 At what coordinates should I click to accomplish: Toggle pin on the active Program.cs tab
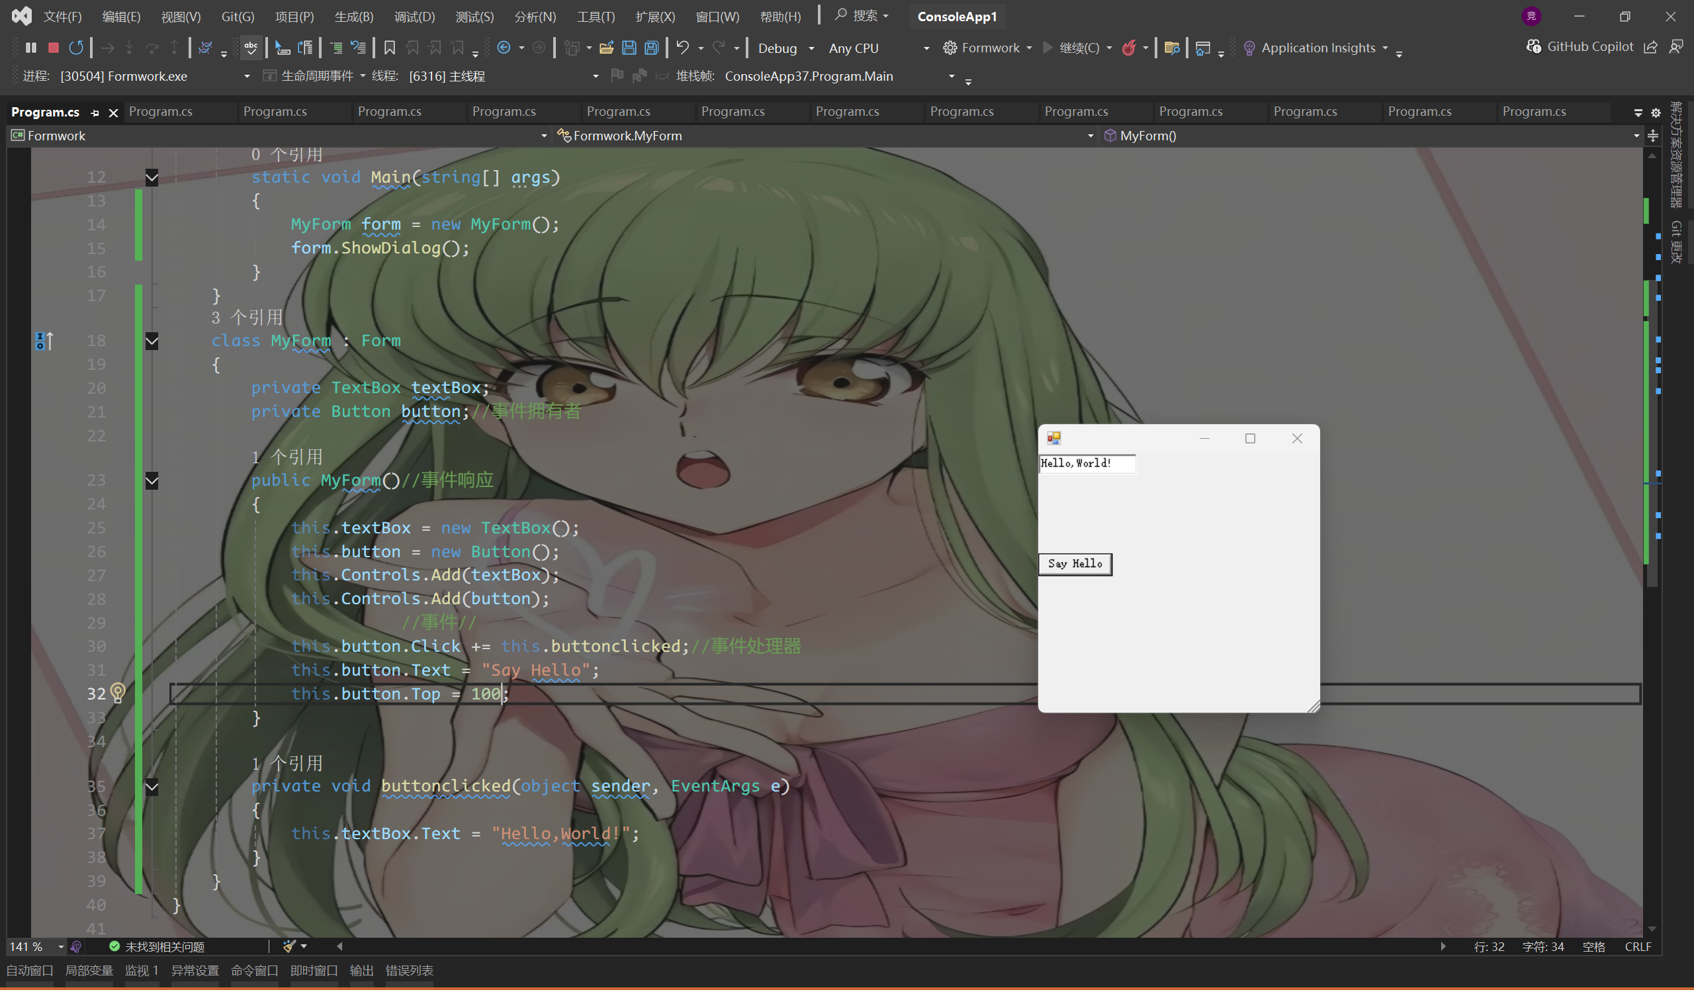(x=95, y=113)
